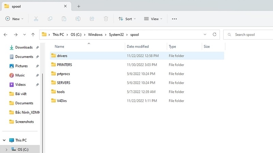273x153 pixels.
Task: Go up one folder level
Action: coord(33,35)
